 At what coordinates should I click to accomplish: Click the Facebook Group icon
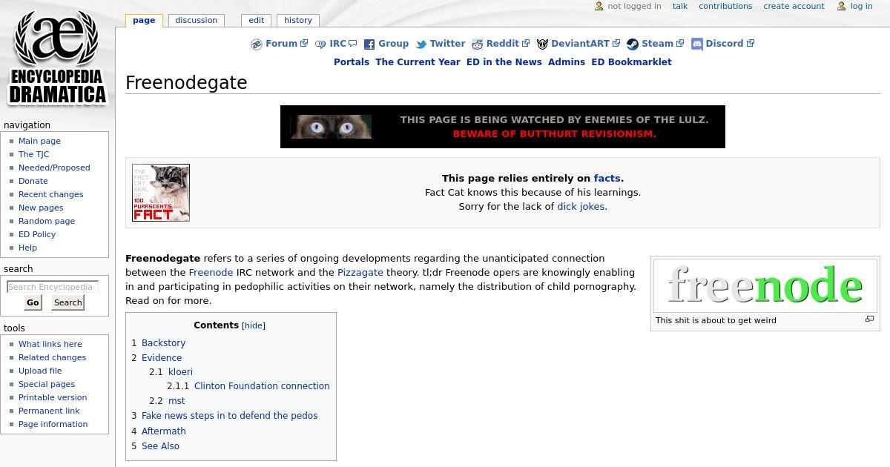pyautogui.click(x=369, y=44)
